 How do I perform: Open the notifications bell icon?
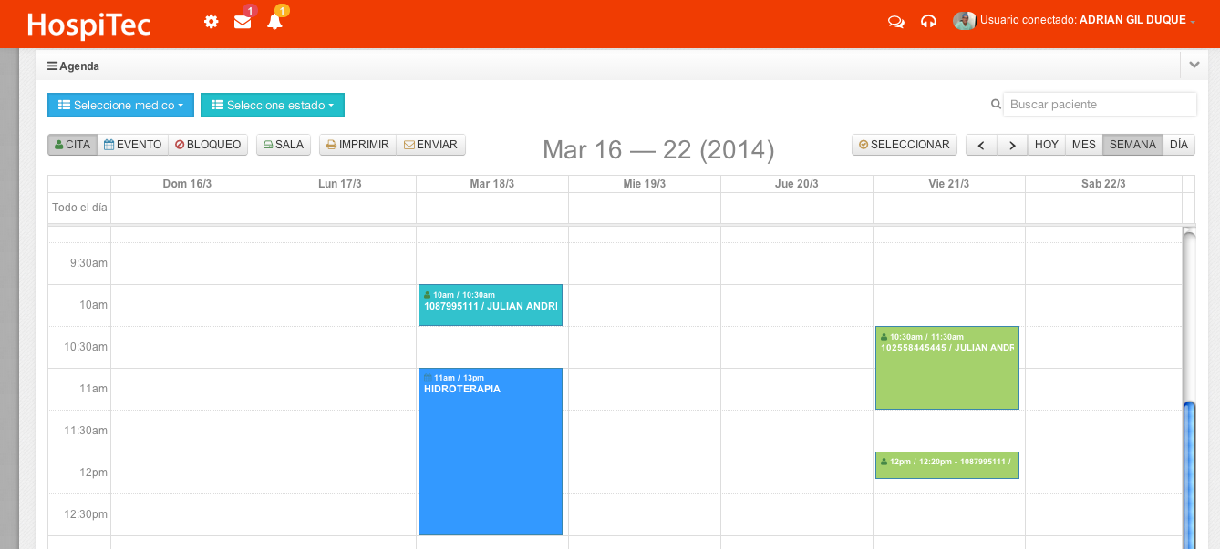274,22
